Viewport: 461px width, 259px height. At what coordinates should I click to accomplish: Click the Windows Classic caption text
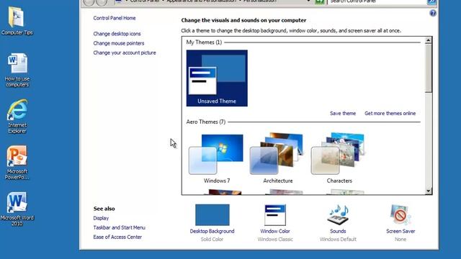pyautogui.click(x=275, y=240)
